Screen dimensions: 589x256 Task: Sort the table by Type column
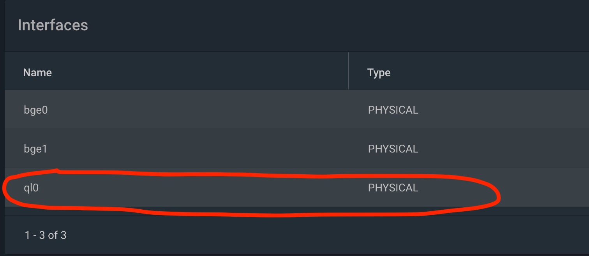[379, 72]
